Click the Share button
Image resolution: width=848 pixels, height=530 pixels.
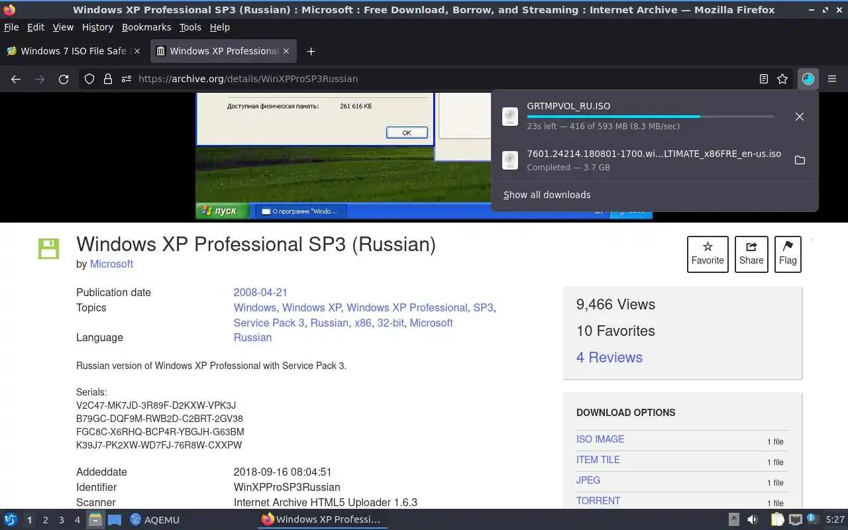751,254
